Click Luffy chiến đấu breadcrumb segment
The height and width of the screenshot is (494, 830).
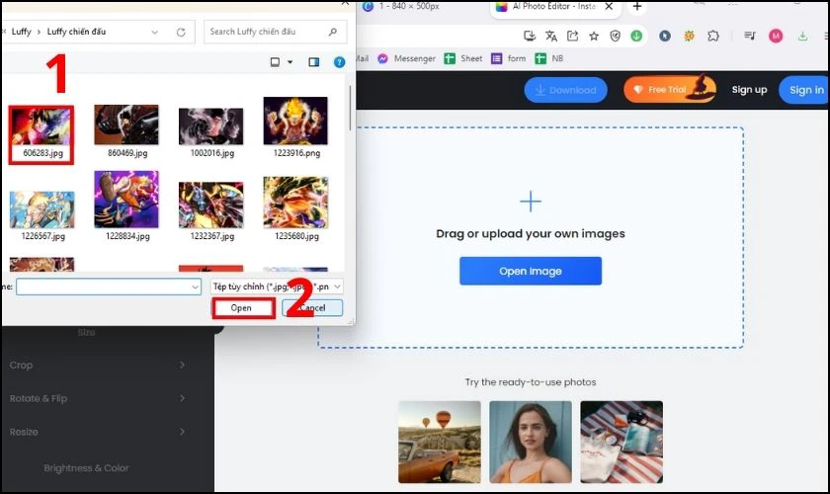coord(76,32)
